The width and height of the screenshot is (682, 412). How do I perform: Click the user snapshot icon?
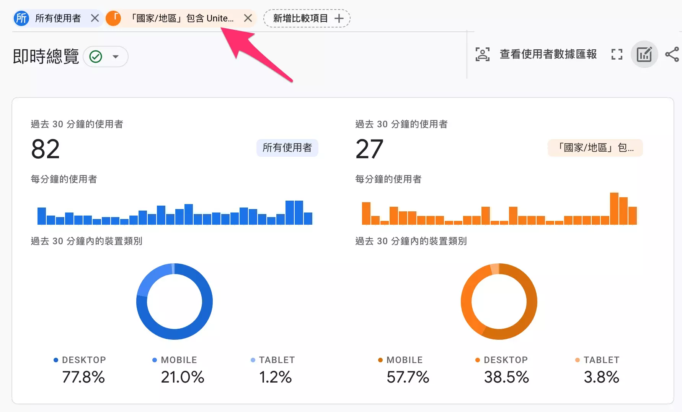[482, 54]
